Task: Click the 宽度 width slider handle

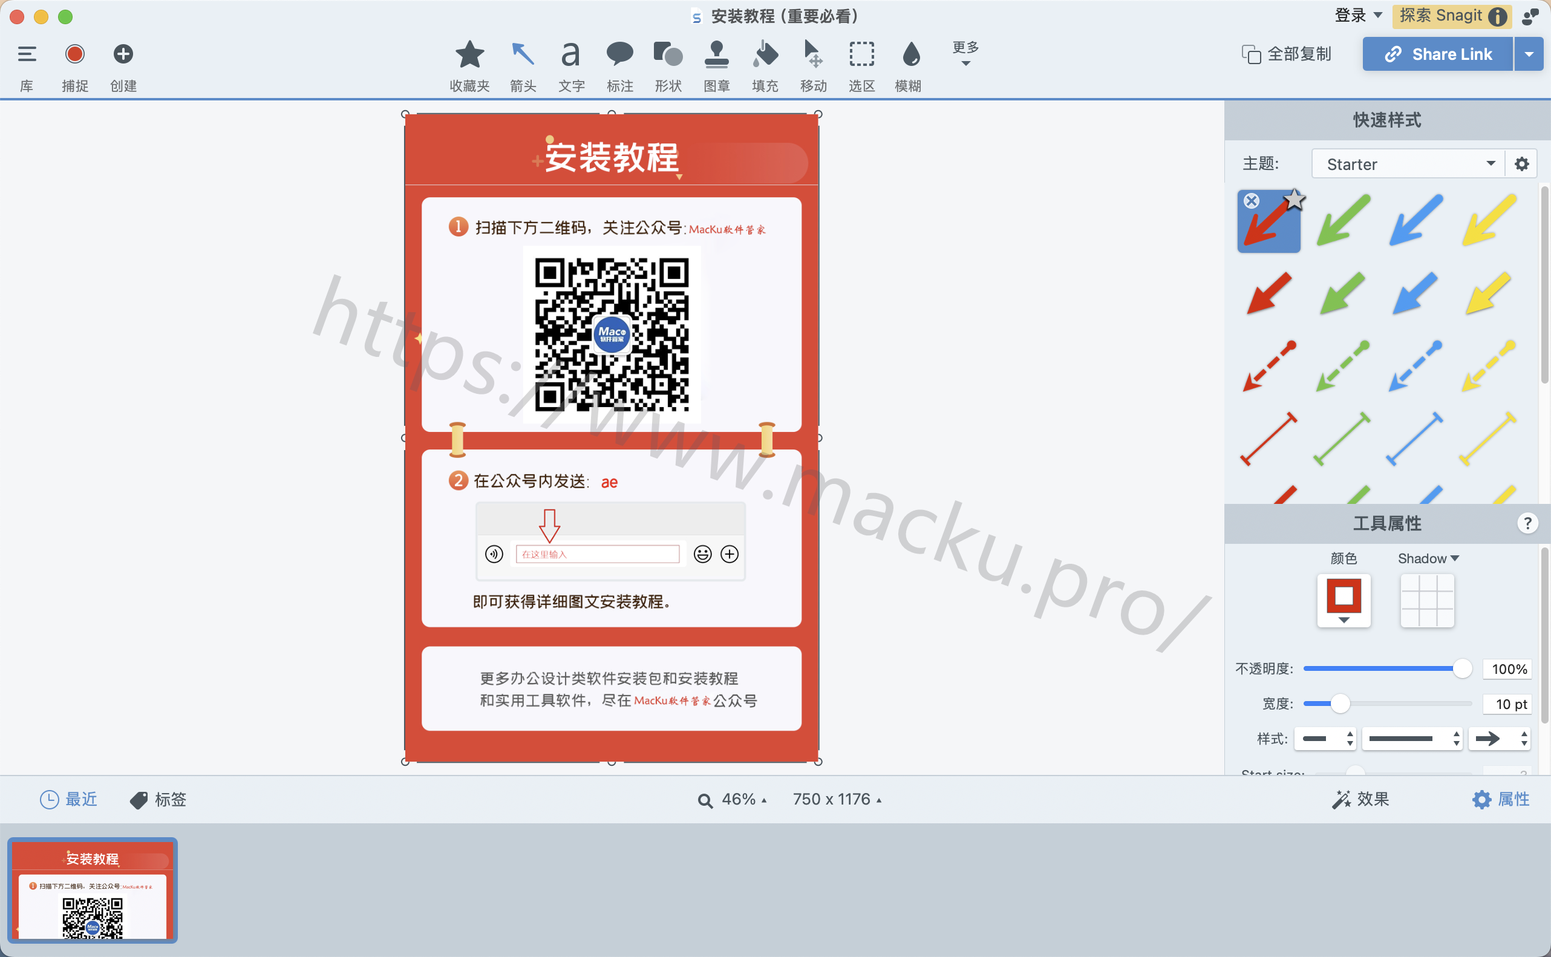Action: pyautogui.click(x=1340, y=703)
